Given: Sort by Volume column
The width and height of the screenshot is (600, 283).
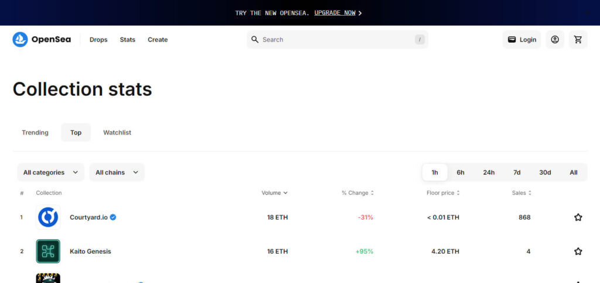Looking at the screenshot, I should 274,193.
